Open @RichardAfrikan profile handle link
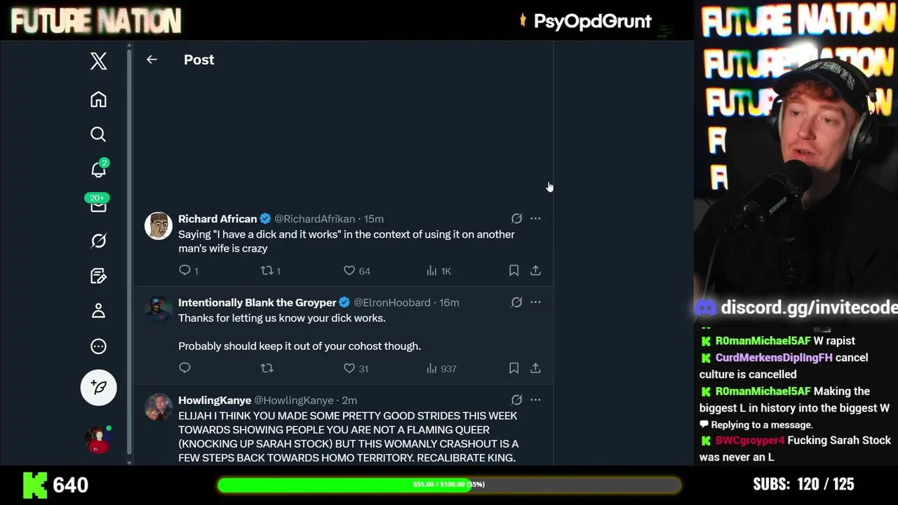This screenshot has height=505, width=898. (314, 219)
